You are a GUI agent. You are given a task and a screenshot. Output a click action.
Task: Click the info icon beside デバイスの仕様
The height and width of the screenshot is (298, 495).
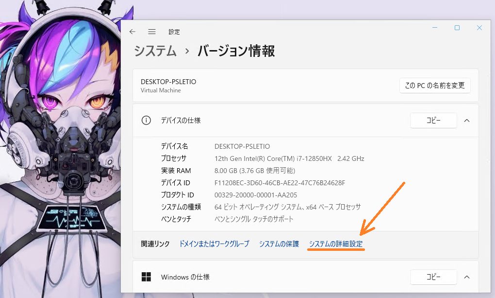point(146,121)
